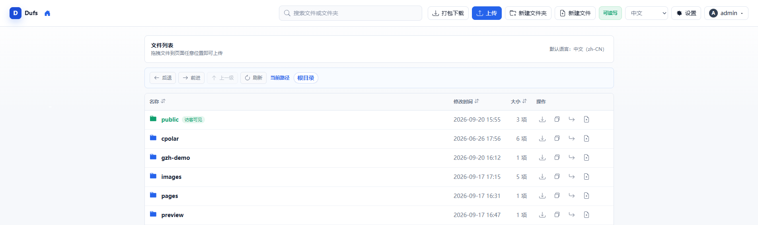Copy the preview folder
The width and height of the screenshot is (758, 225).
point(557,215)
